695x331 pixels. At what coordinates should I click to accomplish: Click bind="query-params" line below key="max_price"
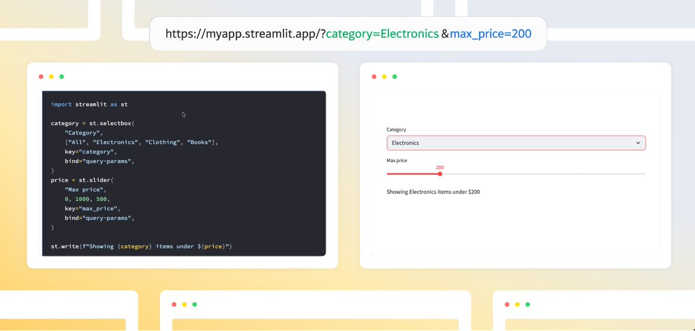click(x=100, y=218)
